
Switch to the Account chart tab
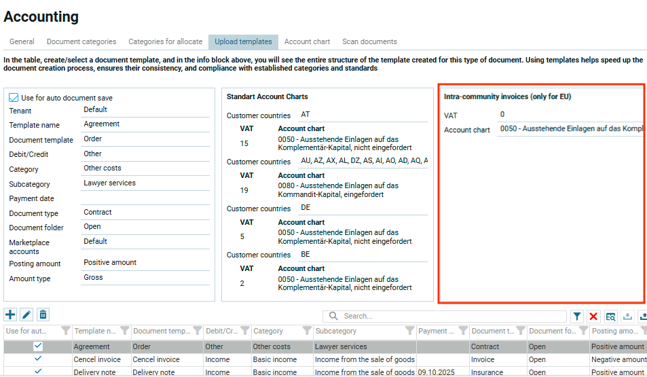pos(307,42)
